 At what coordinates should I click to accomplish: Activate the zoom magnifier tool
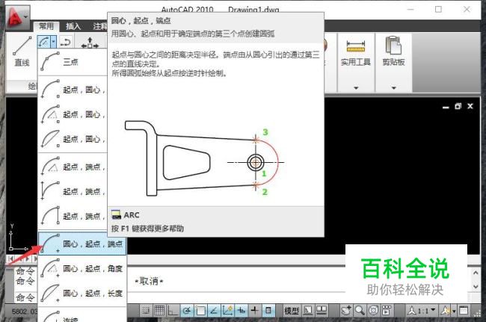(x=360, y=310)
